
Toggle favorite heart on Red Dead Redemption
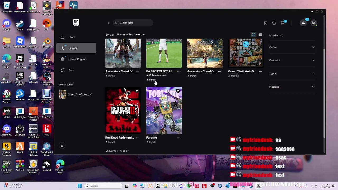coord(137,91)
